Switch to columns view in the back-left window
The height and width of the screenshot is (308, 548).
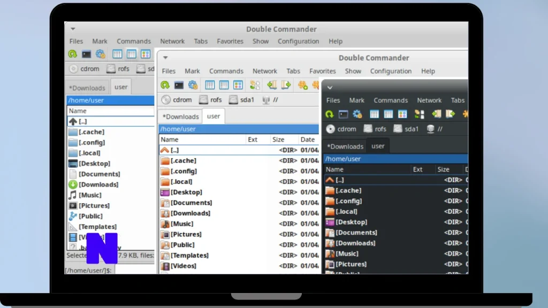tap(132, 54)
